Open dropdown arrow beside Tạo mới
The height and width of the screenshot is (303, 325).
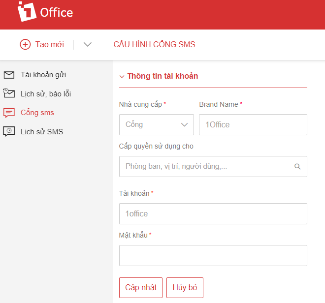[88, 44]
